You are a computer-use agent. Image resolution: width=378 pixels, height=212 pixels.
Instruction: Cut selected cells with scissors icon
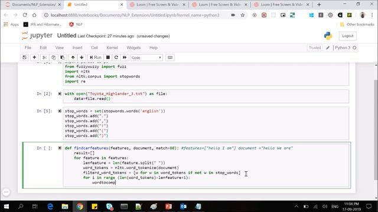(44, 58)
